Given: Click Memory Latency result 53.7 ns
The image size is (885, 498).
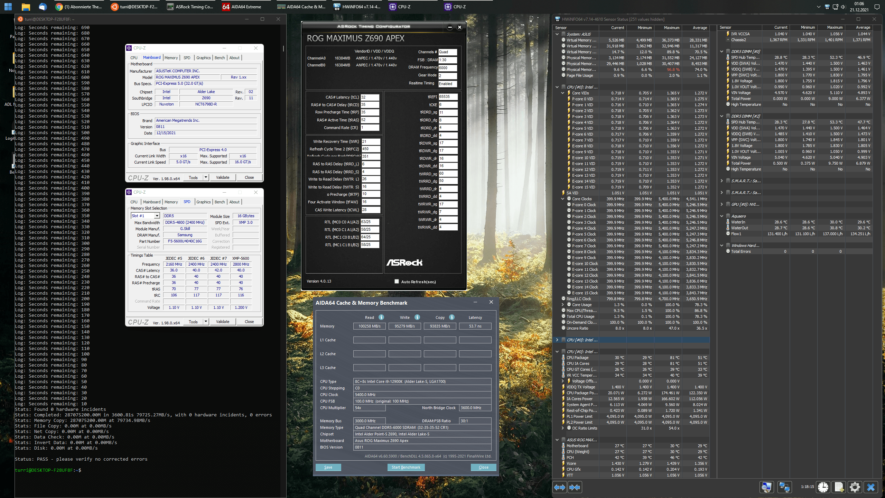Looking at the screenshot, I should [475, 326].
